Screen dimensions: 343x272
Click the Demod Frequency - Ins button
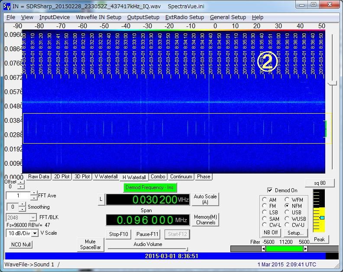(x=150, y=187)
